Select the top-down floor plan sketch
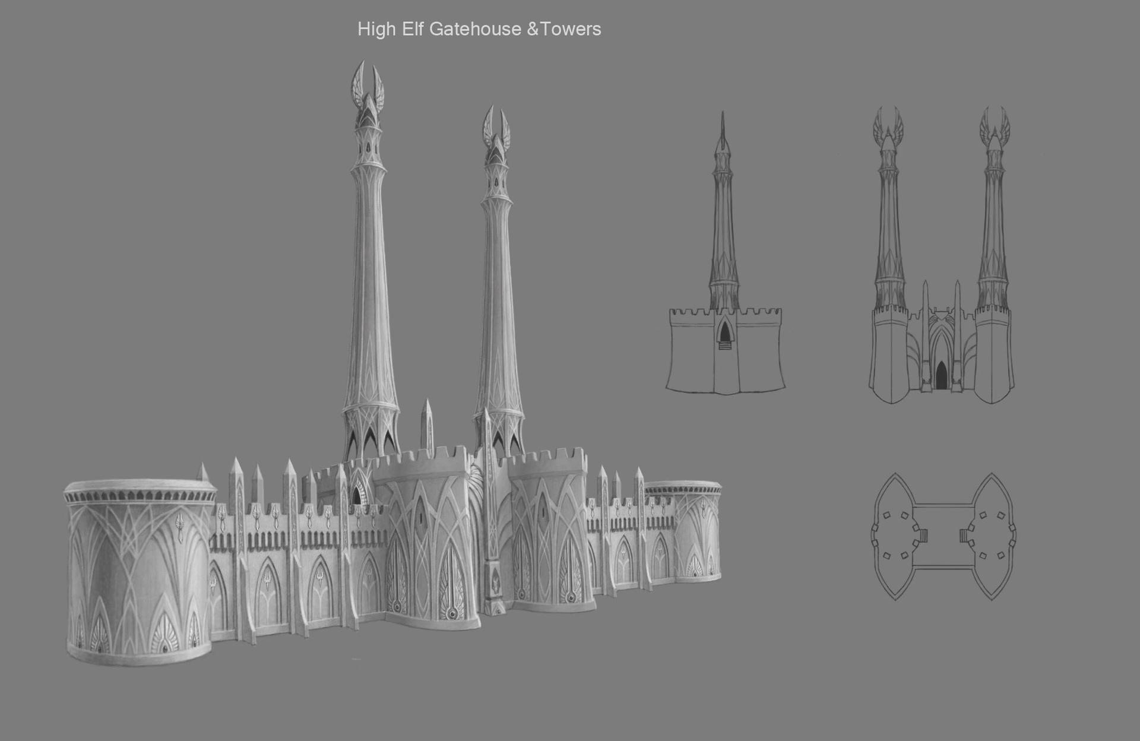Image resolution: width=1140 pixels, height=741 pixels. point(942,536)
